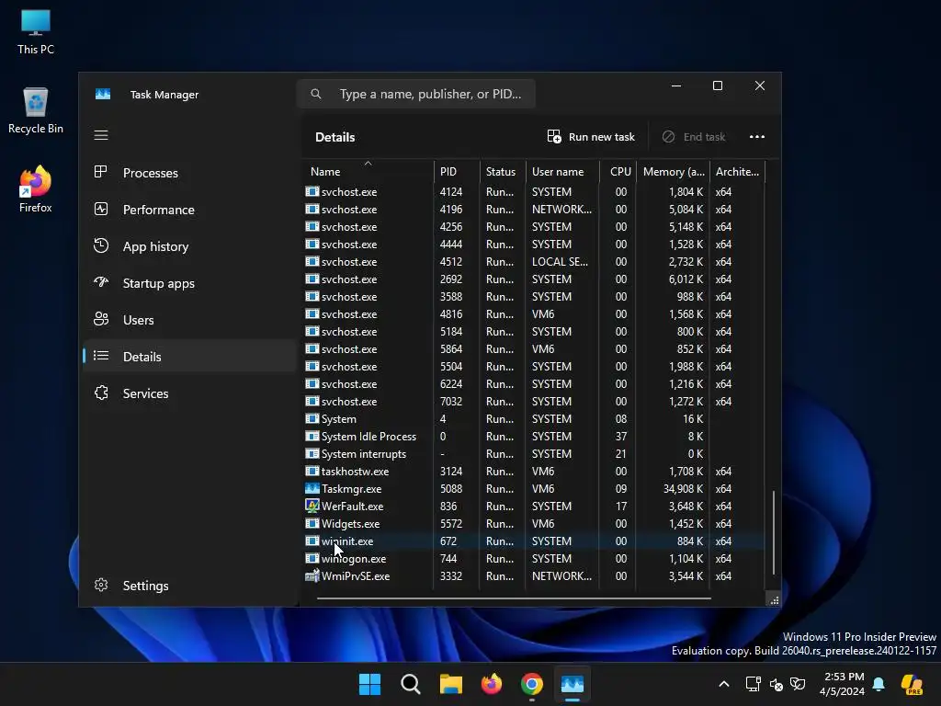Open Google Chrome from the taskbar
The image size is (941, 706).
[532, 684]
